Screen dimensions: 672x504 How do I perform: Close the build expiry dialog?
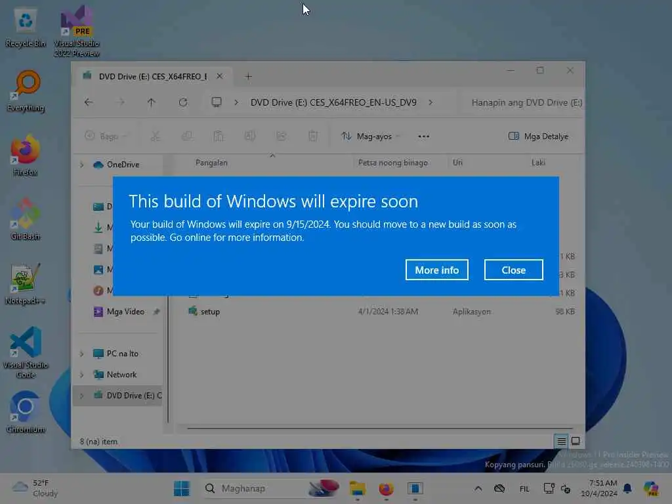pos(513,270)
